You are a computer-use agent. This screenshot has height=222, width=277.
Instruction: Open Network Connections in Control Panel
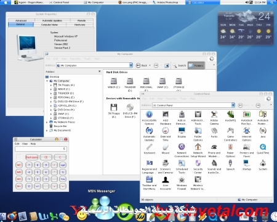click(x=182, y=150)
